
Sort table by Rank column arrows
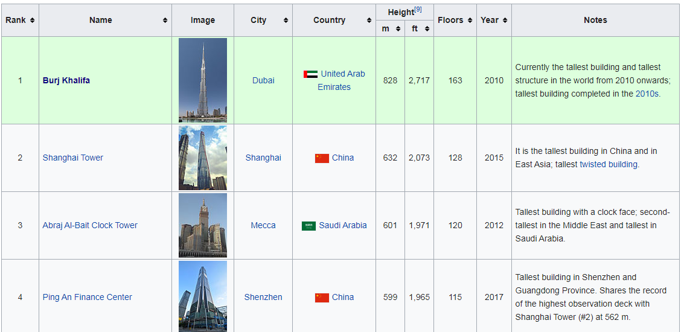pyautogui.click(x=32, y=21)
